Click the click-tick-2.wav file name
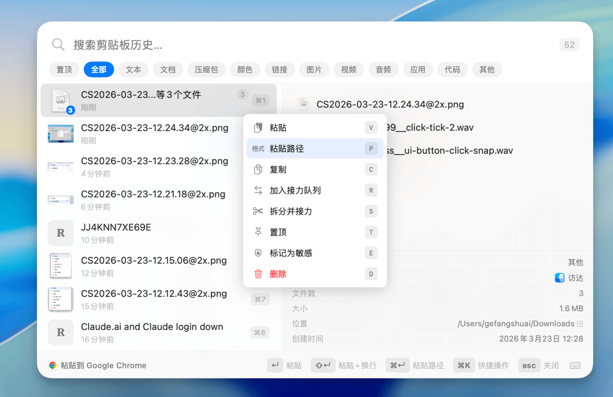 coord(430,127)
